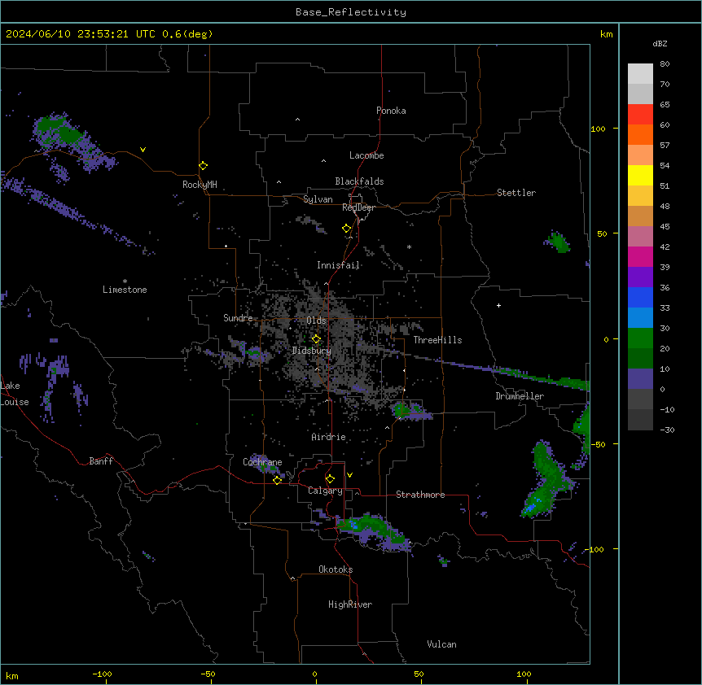
Task: Select the bright green 20-30 dBZ legend swatch
Action: tap(640, 338)
